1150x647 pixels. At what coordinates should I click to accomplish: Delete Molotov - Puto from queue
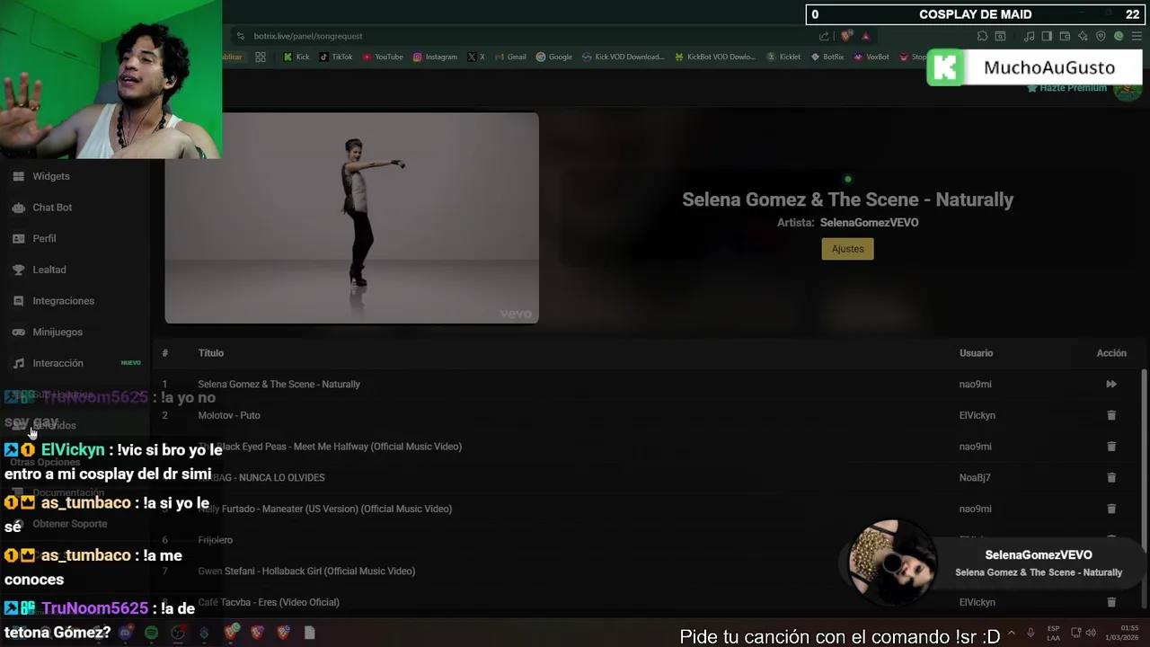1111,415
